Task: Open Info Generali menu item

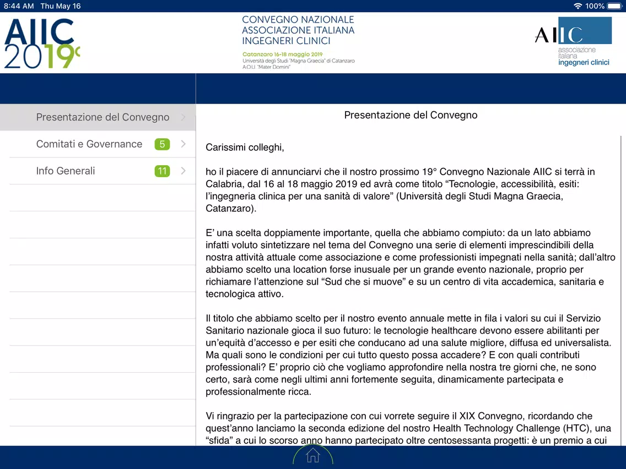Action: (x=98, y=171)
